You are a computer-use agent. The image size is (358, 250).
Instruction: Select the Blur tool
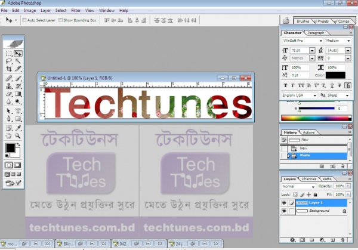click(9, 101)
